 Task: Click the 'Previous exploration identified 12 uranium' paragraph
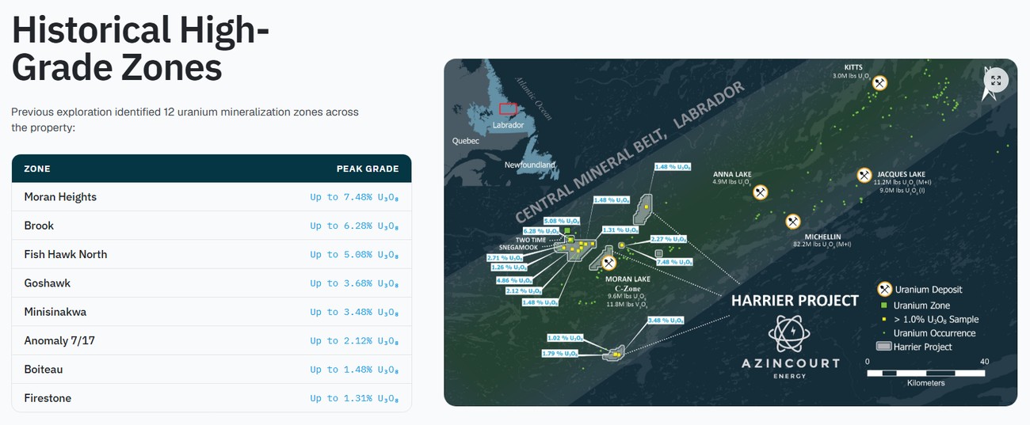(185, 120)
